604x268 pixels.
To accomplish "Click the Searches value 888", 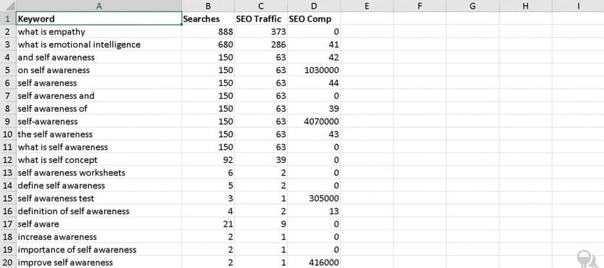I will (208, 31).
